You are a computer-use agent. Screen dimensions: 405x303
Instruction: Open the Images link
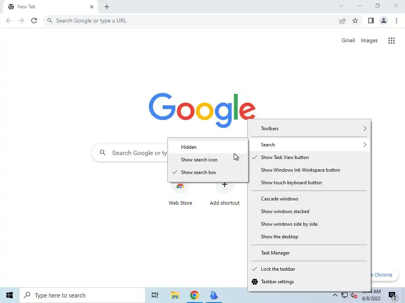click(369, 41)
